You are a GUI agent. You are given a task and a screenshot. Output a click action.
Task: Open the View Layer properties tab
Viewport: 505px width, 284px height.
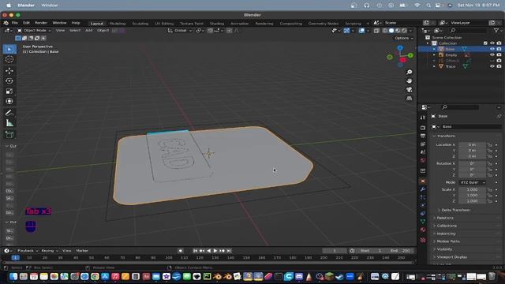coord(423,144)
